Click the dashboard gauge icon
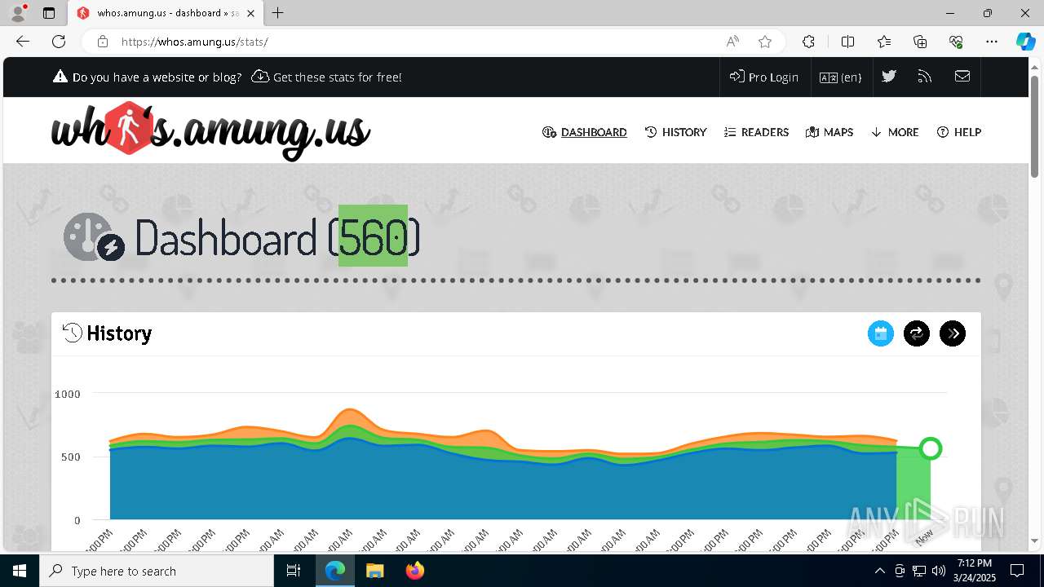 (x=93, y=237)
